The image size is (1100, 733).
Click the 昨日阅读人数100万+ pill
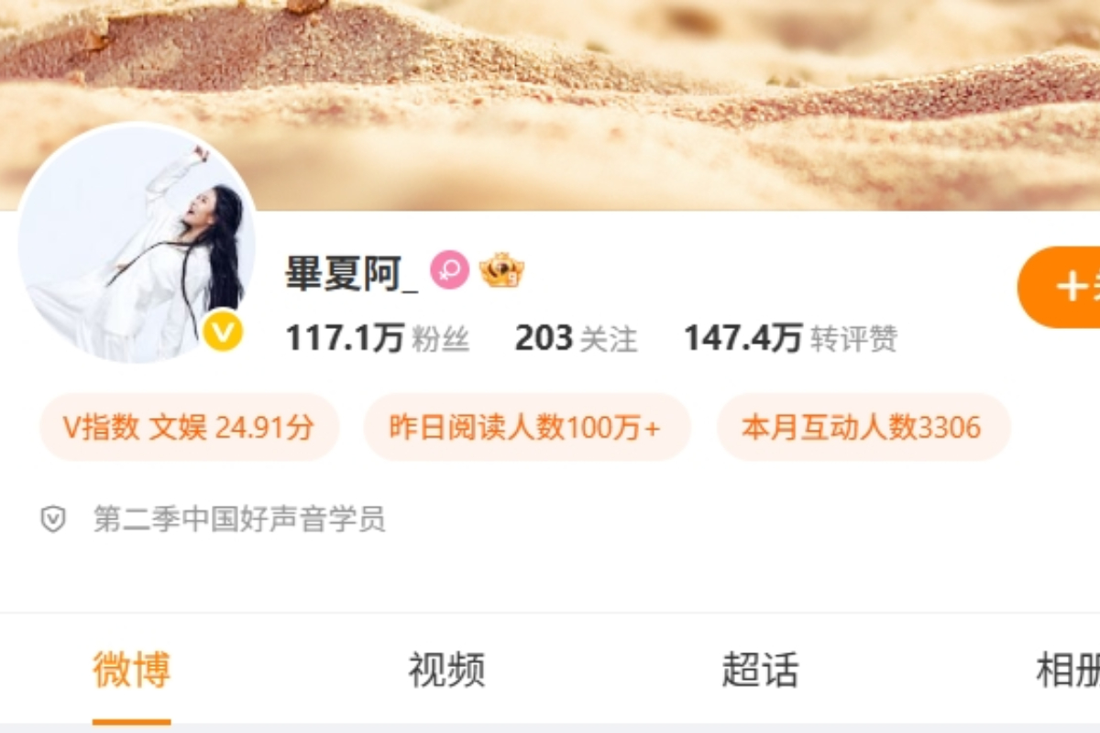527,427
